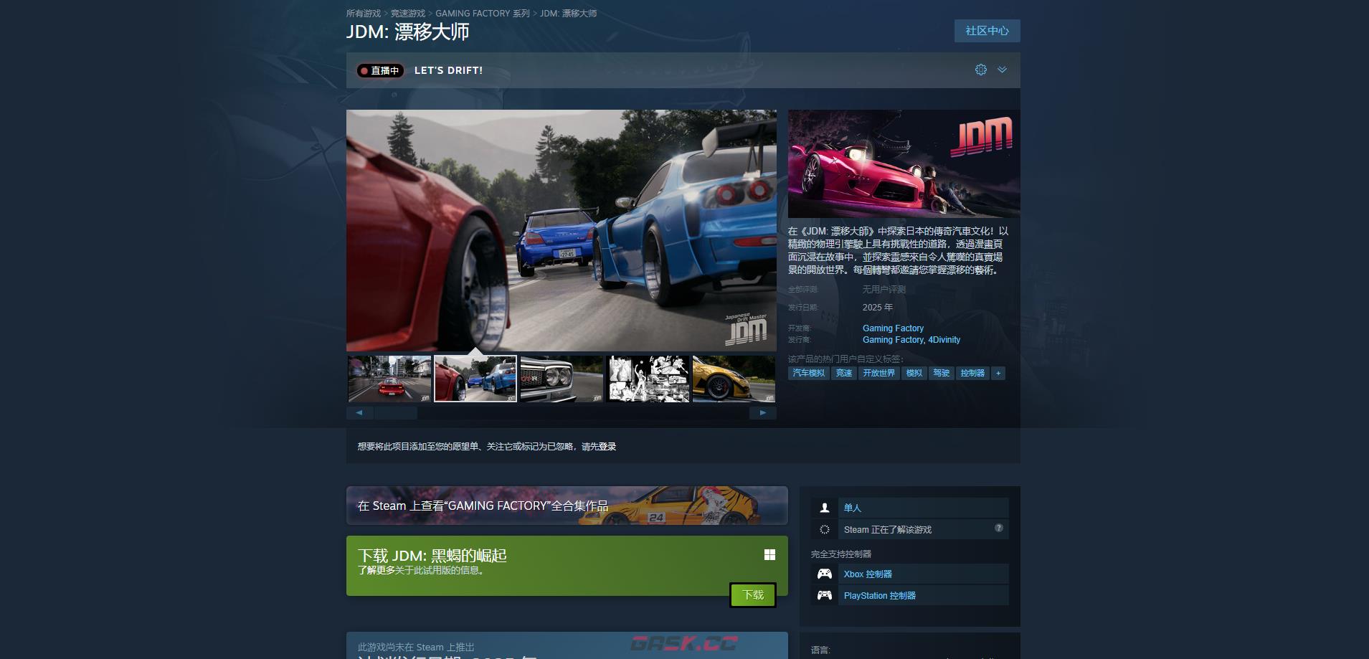Go to 竞速游戏 breadcrumb link
The image size is (1369, 659).
[x=408, y=14]
